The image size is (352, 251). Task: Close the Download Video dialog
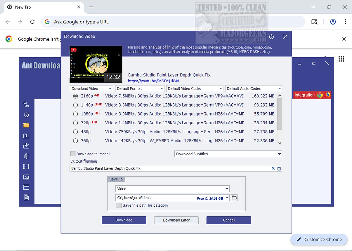click(x=285, y=36)
